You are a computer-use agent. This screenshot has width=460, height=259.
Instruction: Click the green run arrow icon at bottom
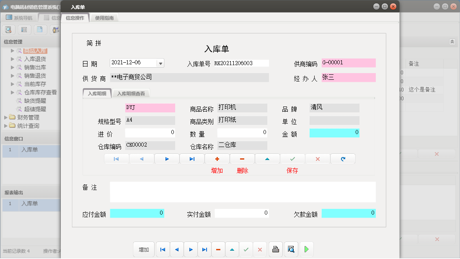[305, 249]
